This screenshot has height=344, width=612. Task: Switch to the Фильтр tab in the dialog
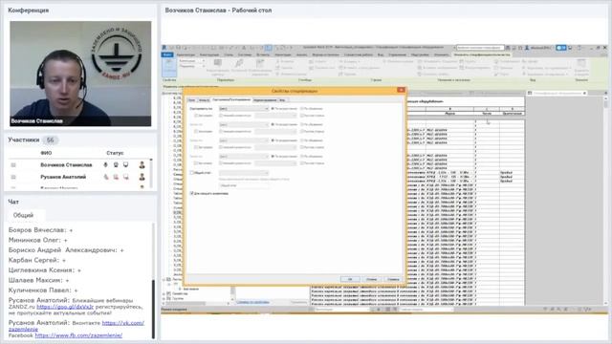tap(204, 100)
